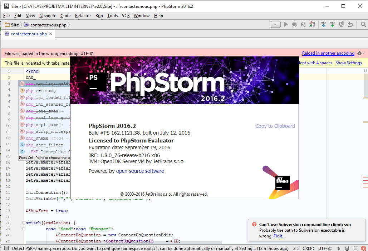
Task: Click the Hector inspection icon in status bar
Action: [x=347, y=248]
